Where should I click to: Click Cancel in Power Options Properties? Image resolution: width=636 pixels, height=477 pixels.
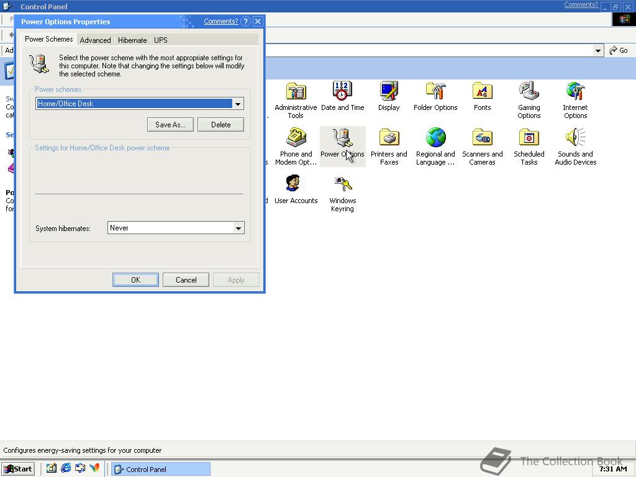tap(186, 280)
